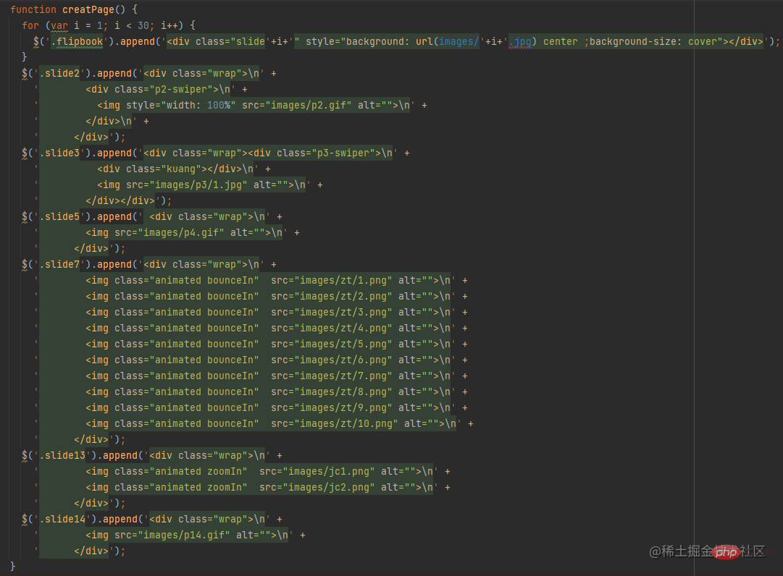The height and width of the screenshot is (576, 783).
Task: Click the .slide5 selector string
Action: tap(59, 216)
